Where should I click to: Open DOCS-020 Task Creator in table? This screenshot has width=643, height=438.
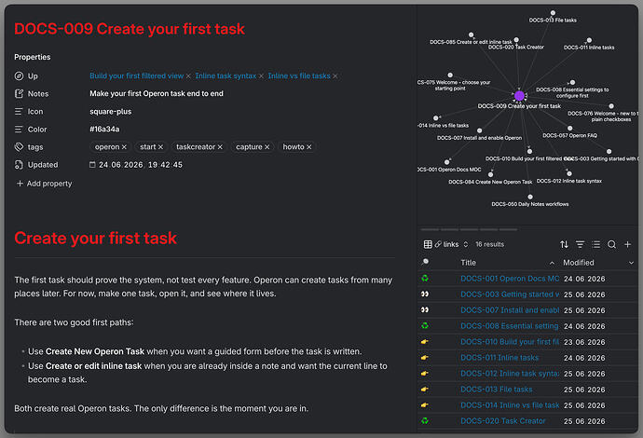point(503,421)
